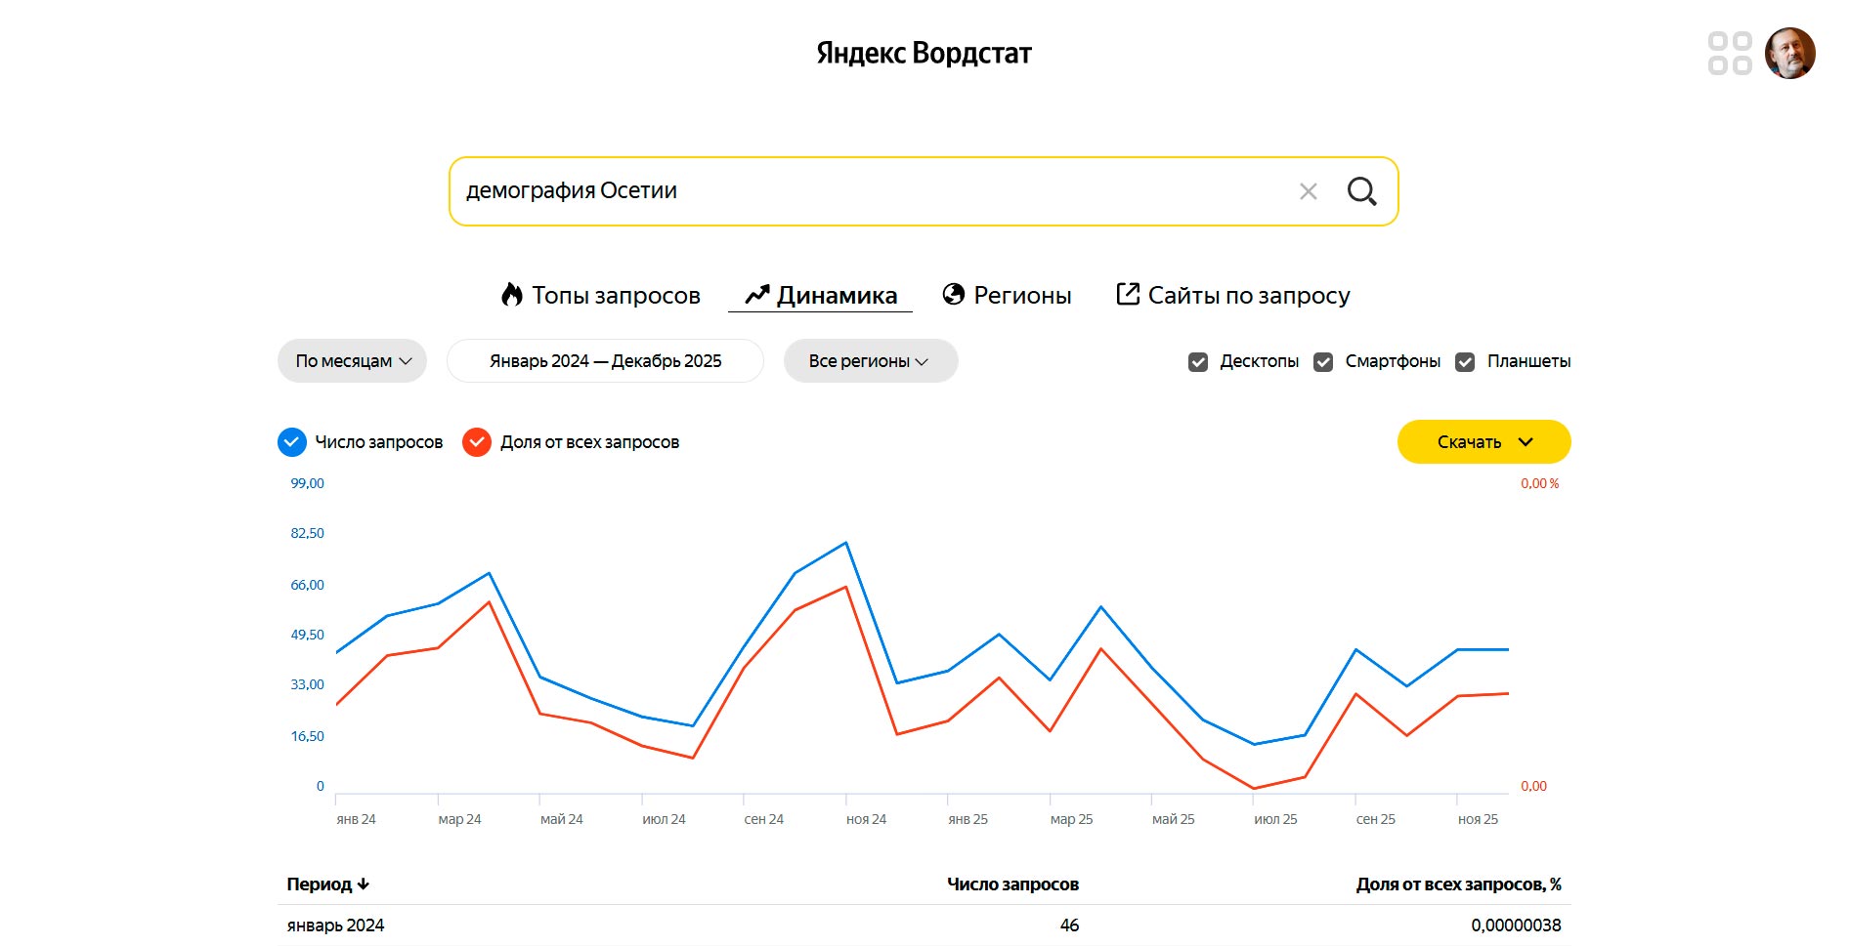Open the date range Январь 2024 — Декабрь 2025

605,361
